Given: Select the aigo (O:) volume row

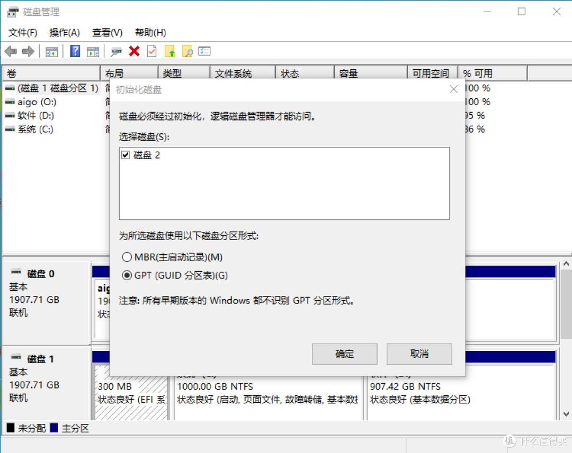Looking at the screenshot, I should (31, 102).
